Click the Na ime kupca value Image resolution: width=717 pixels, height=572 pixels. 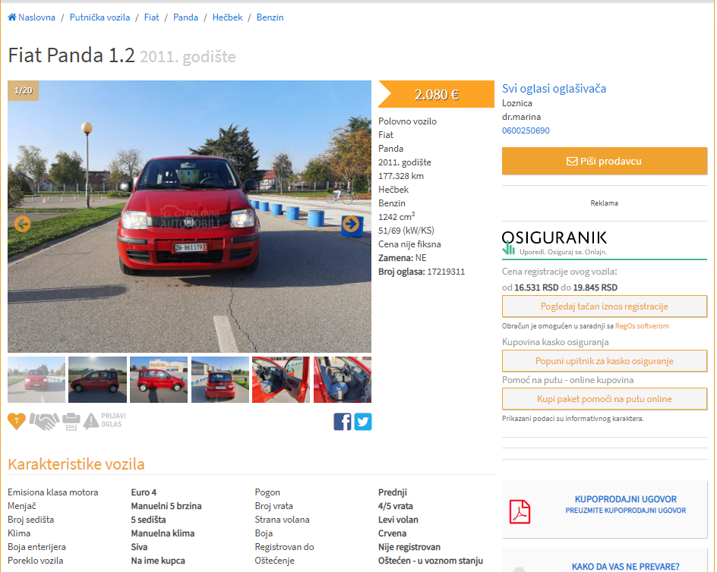click(x=158, y=561)
